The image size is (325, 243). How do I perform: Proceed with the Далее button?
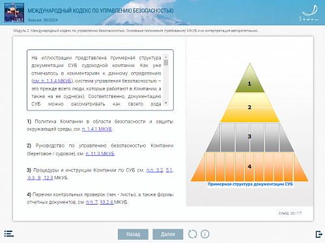tap(168, 234)
